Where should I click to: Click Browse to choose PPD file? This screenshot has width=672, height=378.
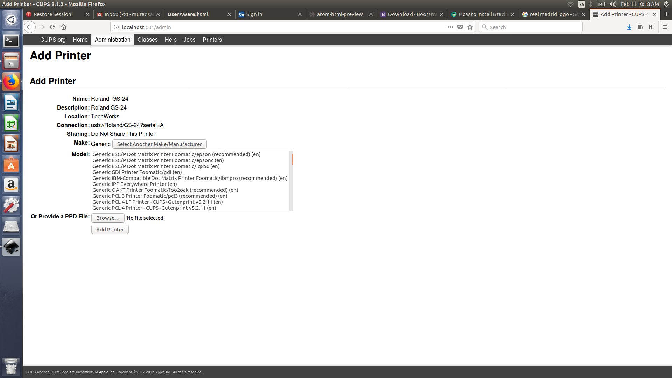tap(108, 218)
